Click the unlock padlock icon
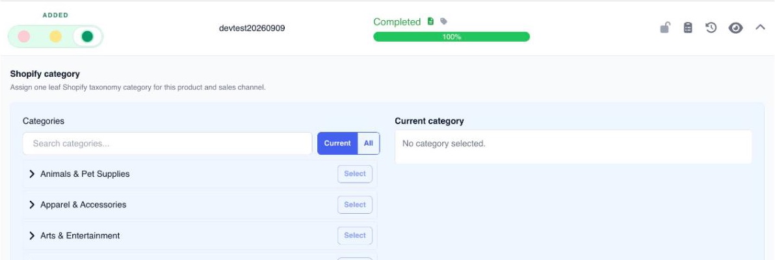Image resolution: width=775 pixels, height=260 pixels. pos(664,28)
